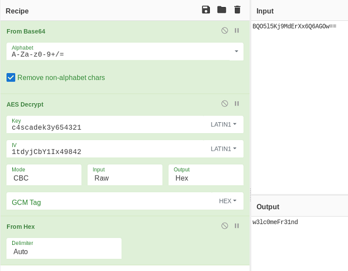Click the Output text w3lc0meFr31nd
The width and height of the screenshot is (348, 271).
(275, 222)
